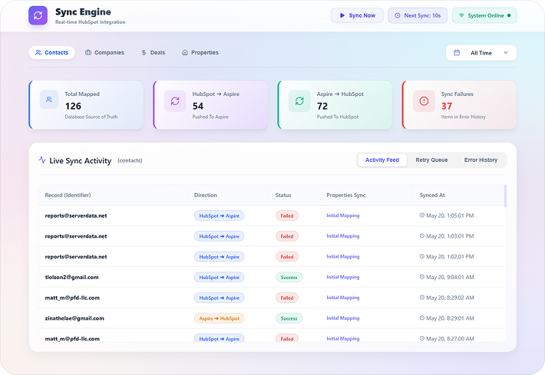
Task: Expand the All Time chevron arrow
Action: pyautogui.click(x=506, y=53)
